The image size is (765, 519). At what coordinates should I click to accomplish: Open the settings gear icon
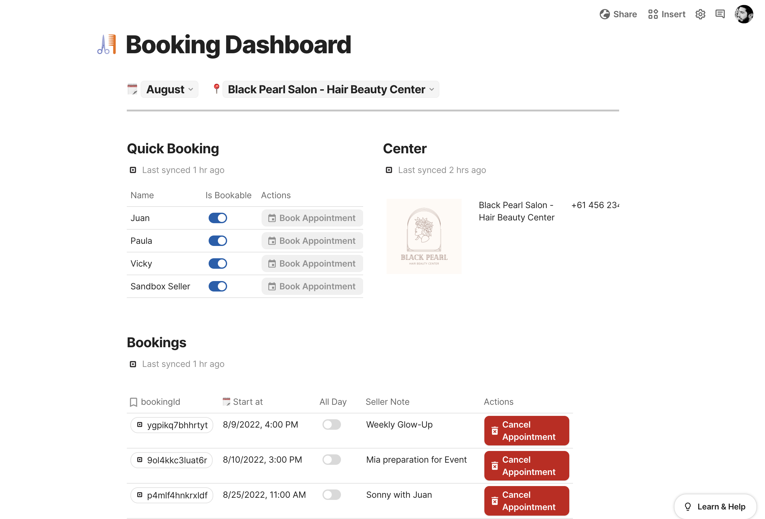(700, 14)
